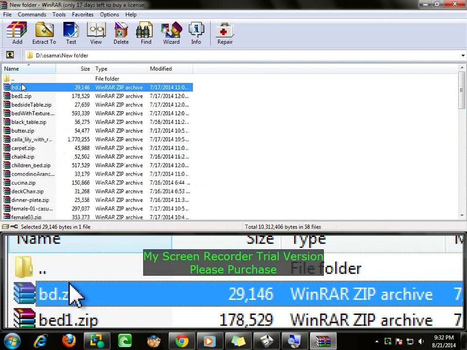
Task: Go up one folder level button
Action: click(10, 55)
